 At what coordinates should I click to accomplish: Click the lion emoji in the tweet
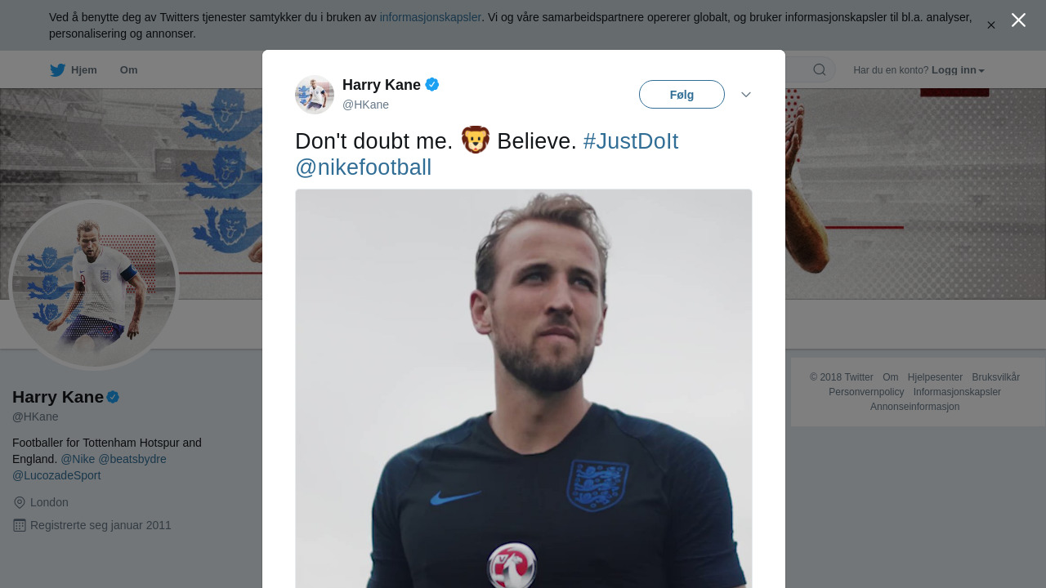point(475,140)
